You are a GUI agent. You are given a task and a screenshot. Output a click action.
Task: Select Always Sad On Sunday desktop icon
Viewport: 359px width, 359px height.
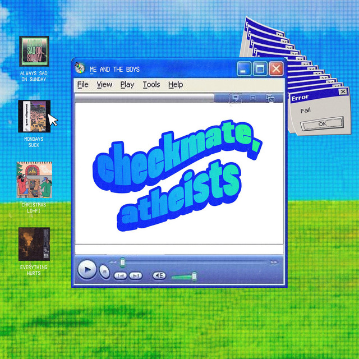pyautogui.click(x=34, y=51)
